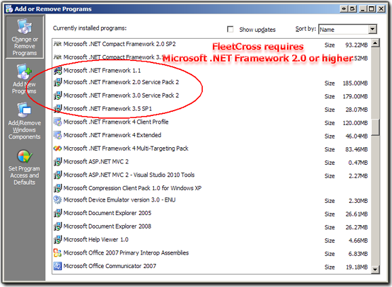The image size is (392, 287).
Task: Click the 28.07MB size value
Action: click(357, 110)
